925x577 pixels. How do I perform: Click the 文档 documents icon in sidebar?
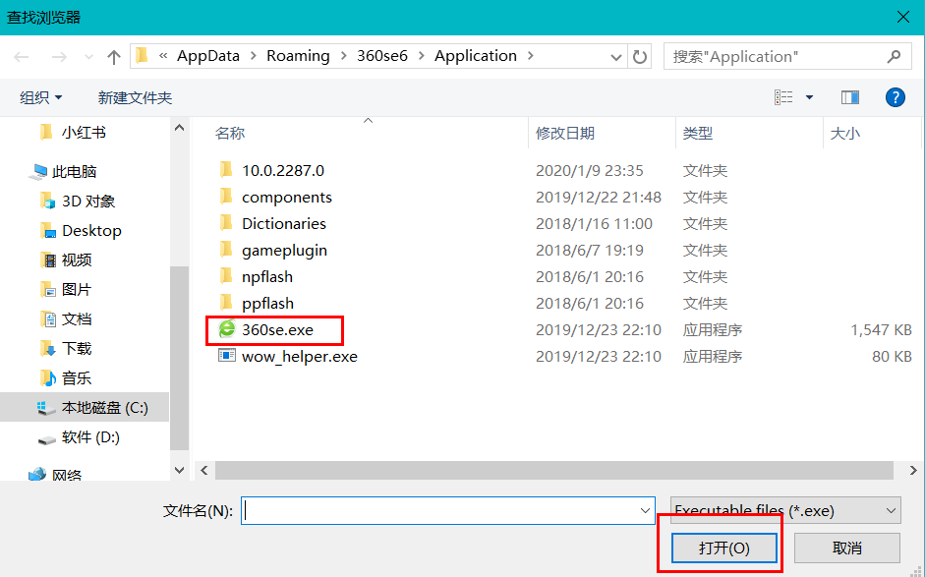point(48,319)
